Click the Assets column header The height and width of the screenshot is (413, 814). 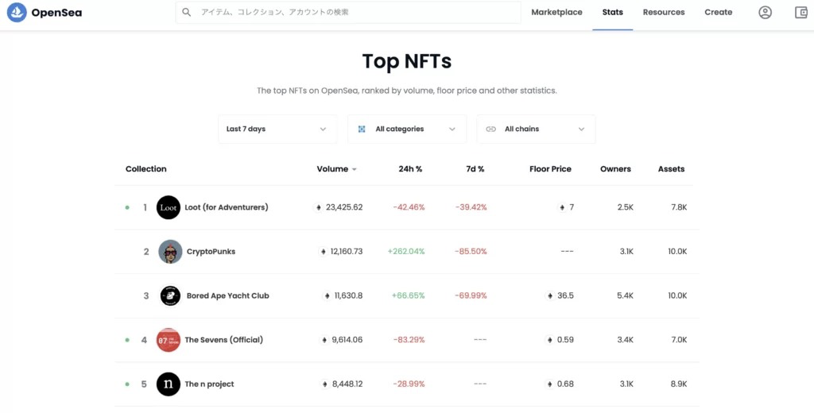(x=671, y=168)
